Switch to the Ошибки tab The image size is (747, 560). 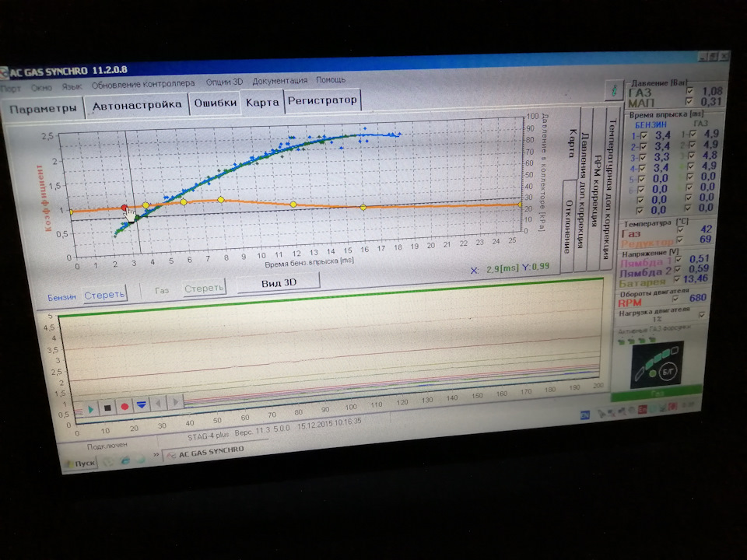pos(216,103)
